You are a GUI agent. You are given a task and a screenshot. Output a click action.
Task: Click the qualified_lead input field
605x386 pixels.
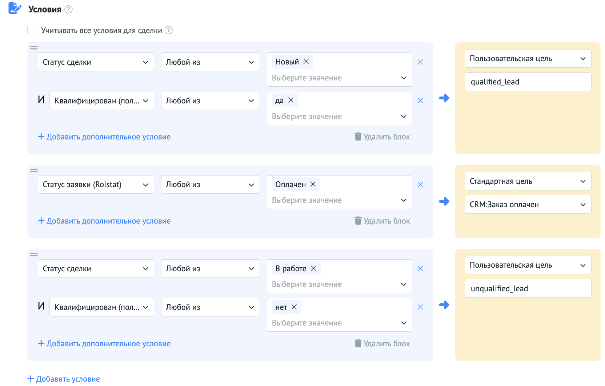(528, 82)
